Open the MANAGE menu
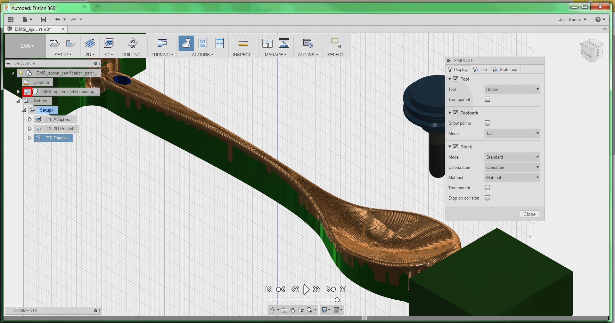Screen dimensions: 615x323 tap(275, 55)
